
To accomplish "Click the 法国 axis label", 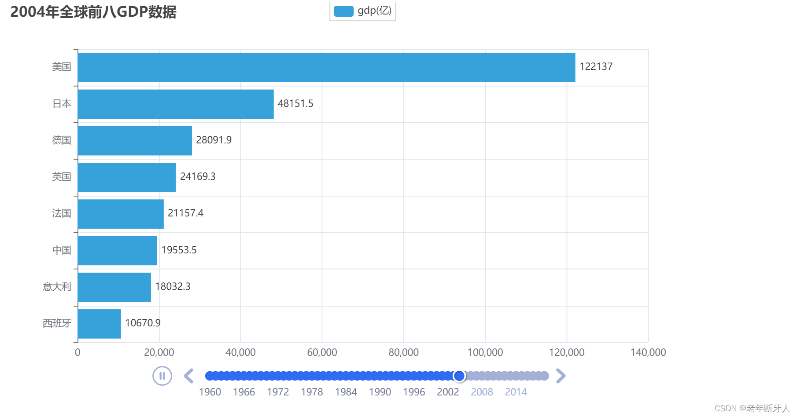I will click(62, 213).
